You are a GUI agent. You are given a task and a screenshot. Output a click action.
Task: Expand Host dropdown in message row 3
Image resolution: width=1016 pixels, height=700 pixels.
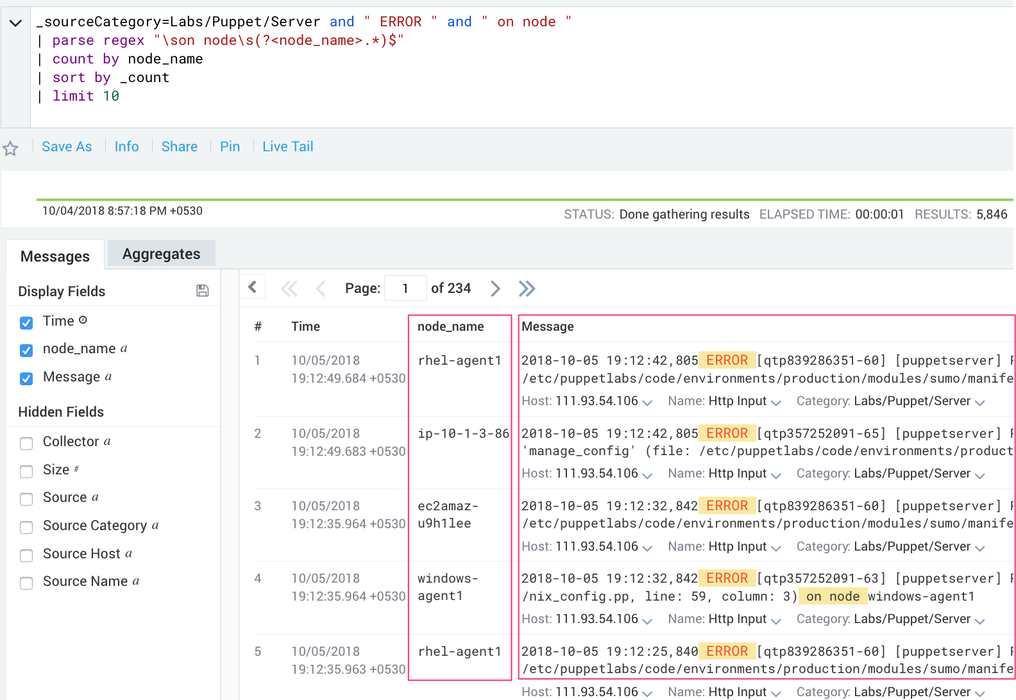(647, 548)
